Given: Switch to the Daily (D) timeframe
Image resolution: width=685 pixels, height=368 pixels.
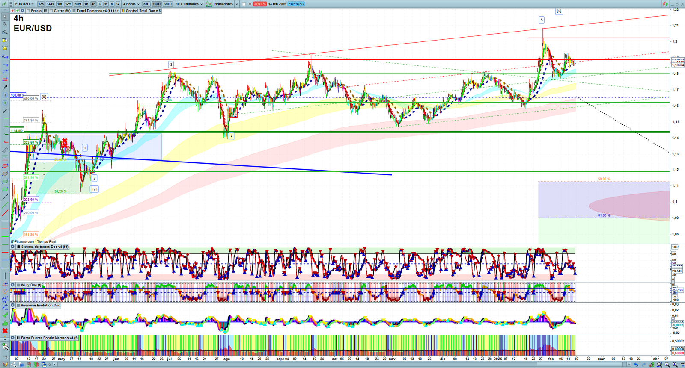Looking at the screenshot, I should pos(100,4).
